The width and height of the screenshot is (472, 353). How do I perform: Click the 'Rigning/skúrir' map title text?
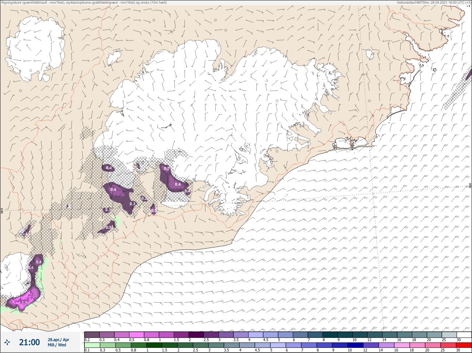(84, 2)
